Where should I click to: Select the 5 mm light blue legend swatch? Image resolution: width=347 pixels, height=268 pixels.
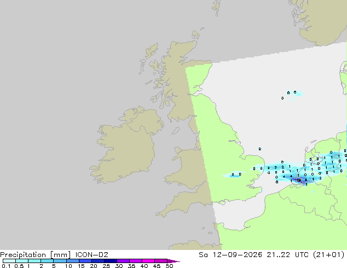click(60, 261)
